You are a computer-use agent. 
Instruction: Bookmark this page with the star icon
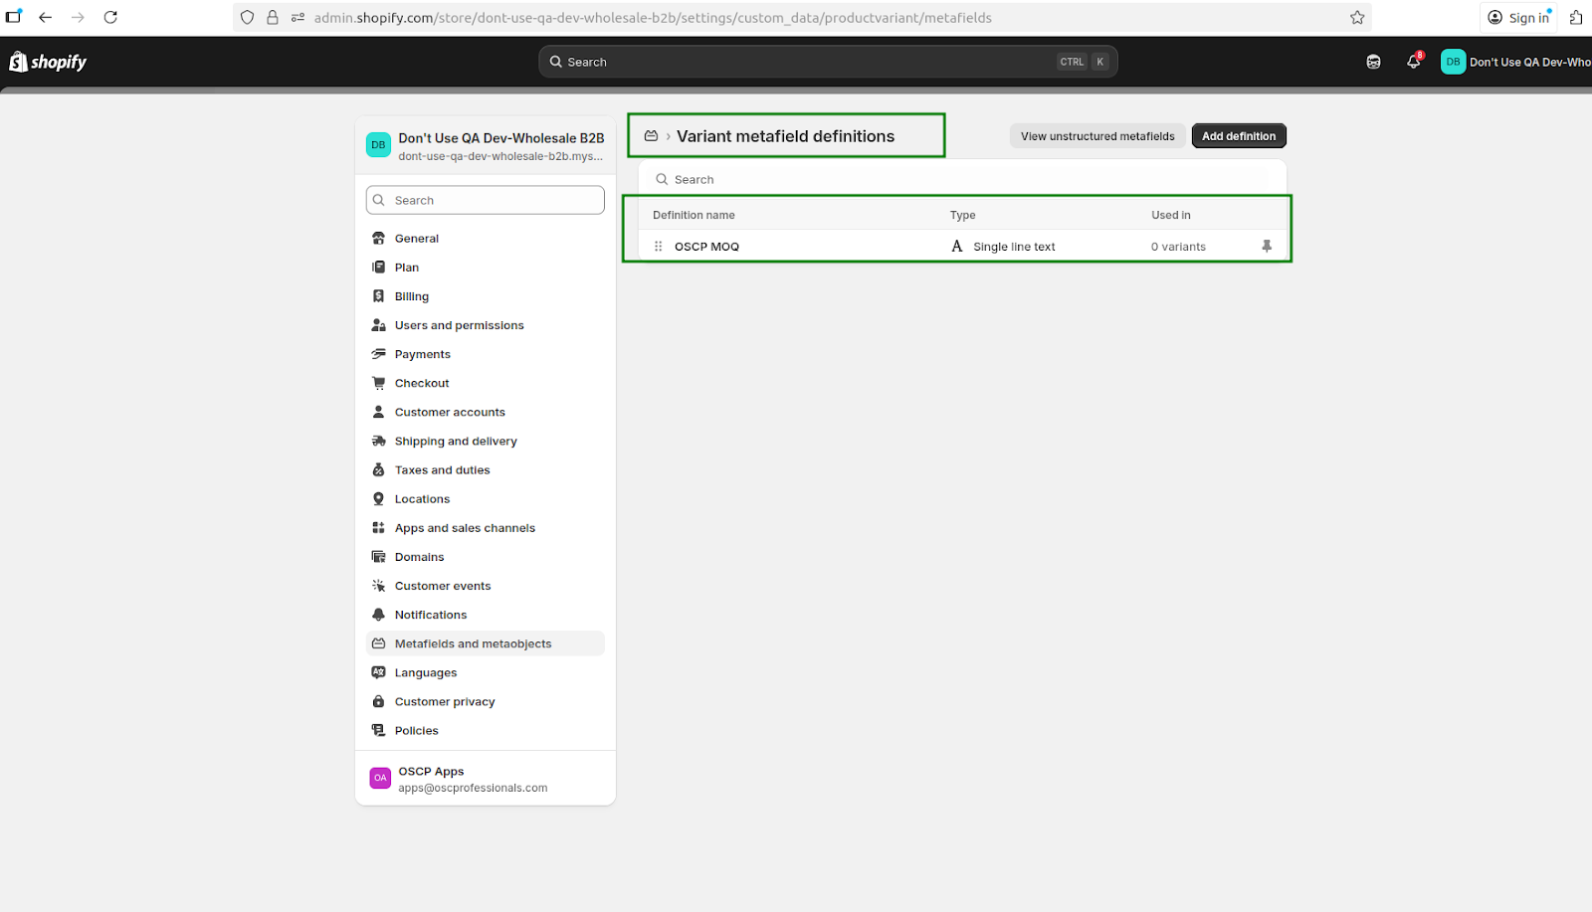pos(1356,18)
